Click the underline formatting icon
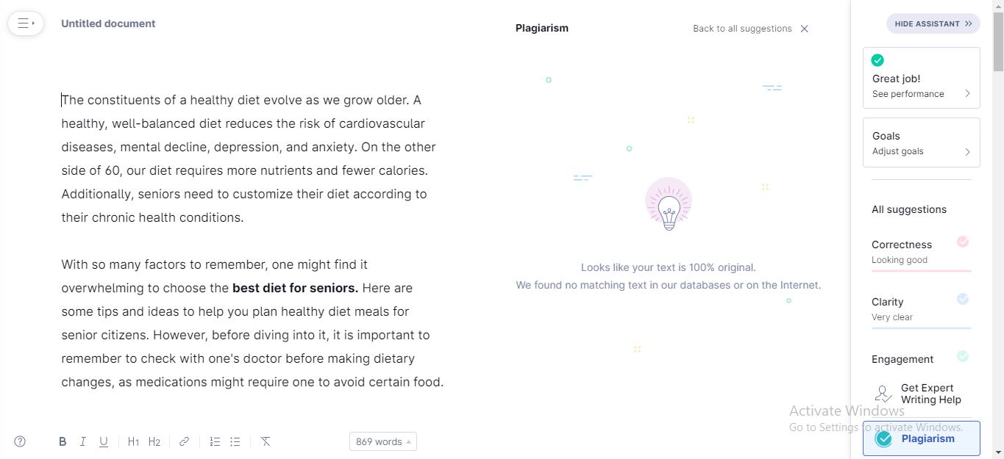The image size is (1004, 459). (x=104, y=441)
